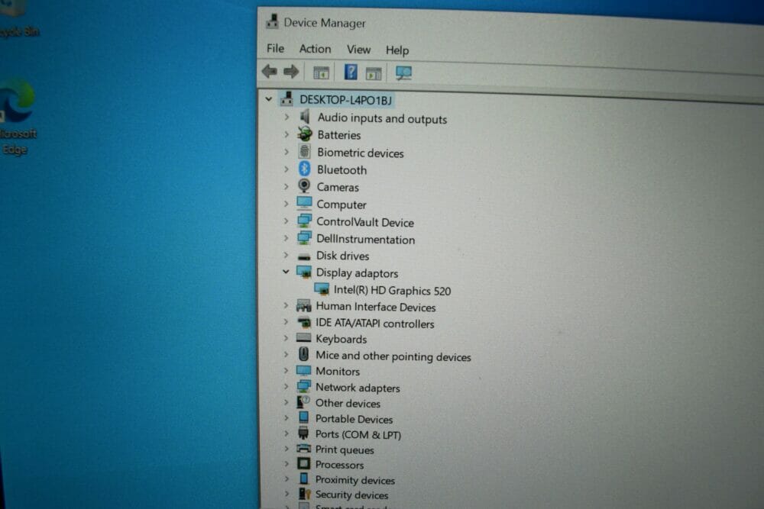This screenshot has width=764, height=509.
Task: Click the Bluetooth icon
Action: pos(305,169)
